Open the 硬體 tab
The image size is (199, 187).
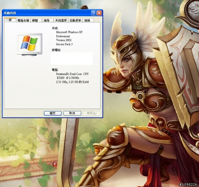(36, 20)
